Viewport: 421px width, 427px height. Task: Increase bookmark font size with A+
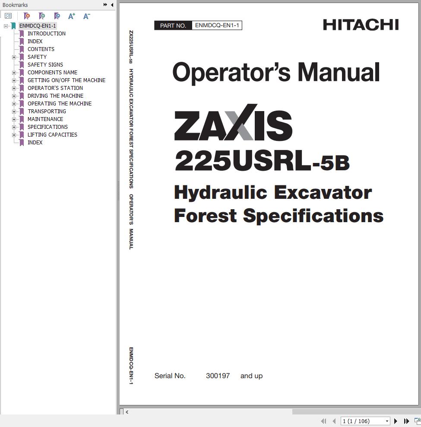(x=72, y=16)
